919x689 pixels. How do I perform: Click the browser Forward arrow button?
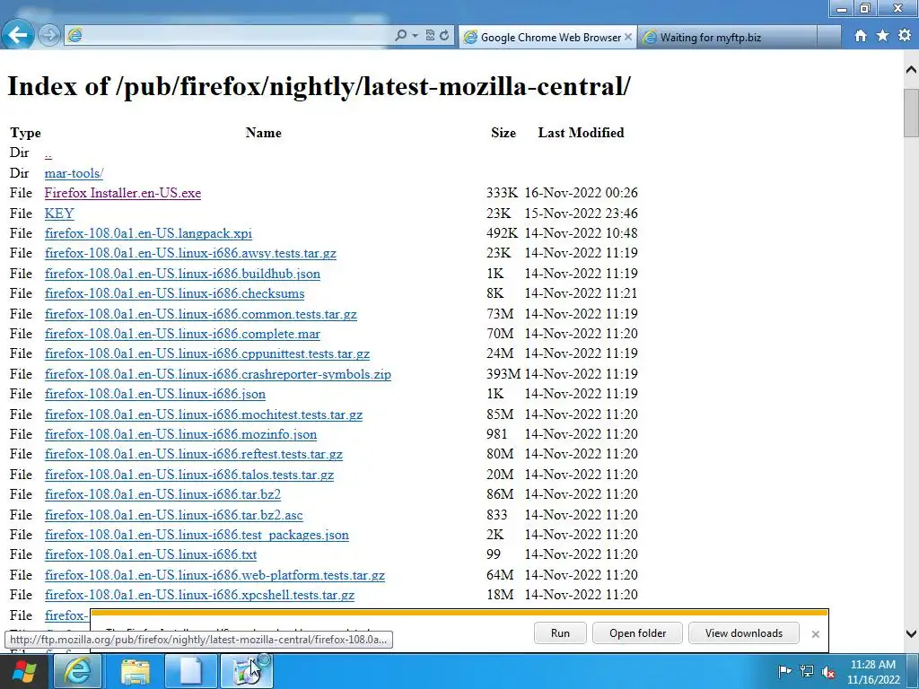point(49,36)
